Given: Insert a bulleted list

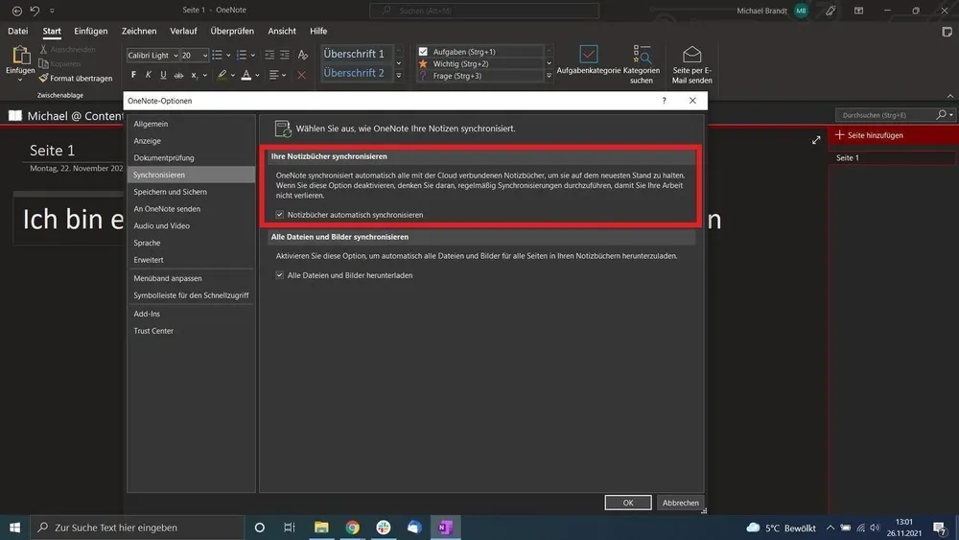Looking at the screenshot, I should coord(217,55).
